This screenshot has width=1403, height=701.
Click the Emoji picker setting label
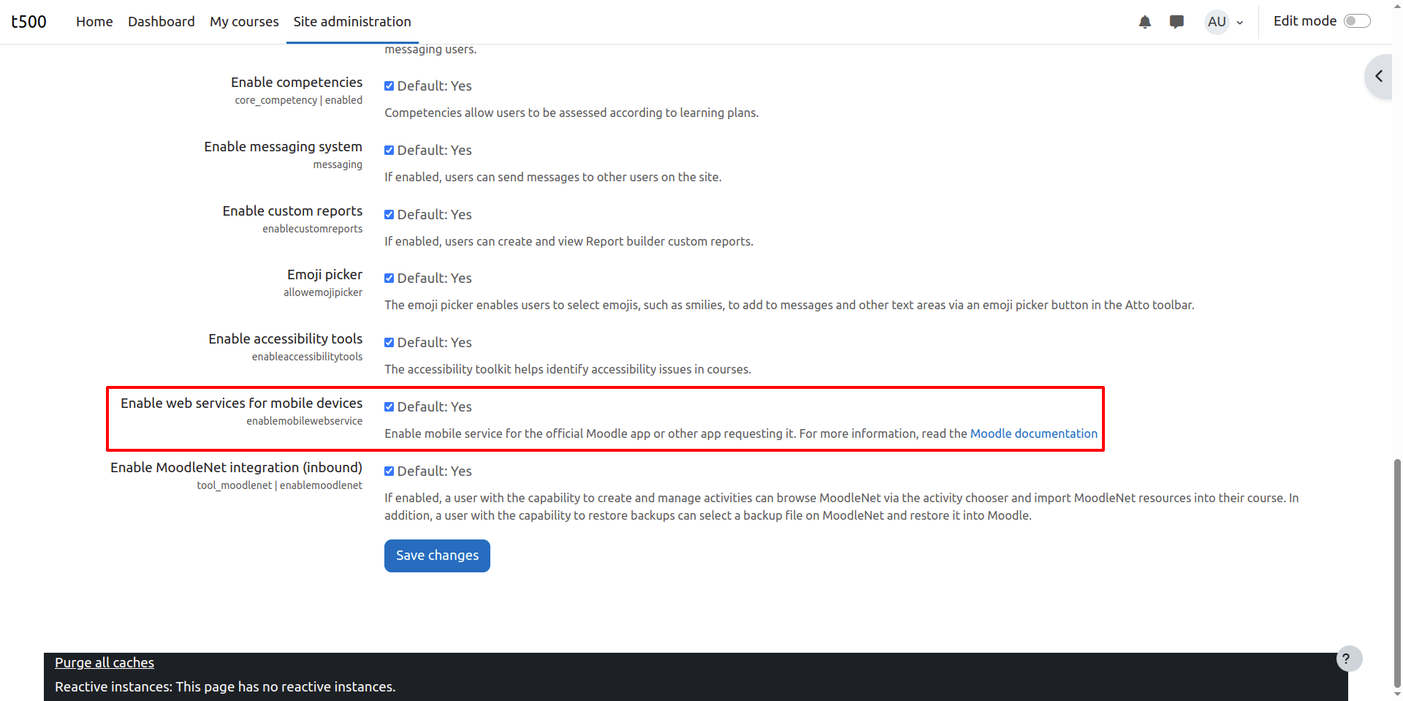point(324,275)
